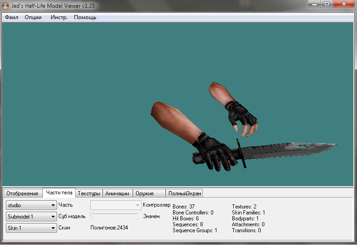Maximize the model viewer window

pos(327,4)
